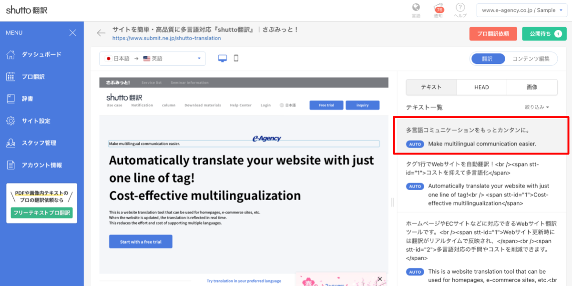The height and width of the screenshot is (286, 572).
Task: Click Free trial button in preview
Action: [x=326, y=105]
